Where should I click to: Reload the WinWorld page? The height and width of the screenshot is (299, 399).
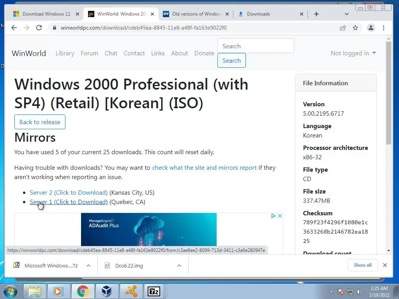click(39, 28)
